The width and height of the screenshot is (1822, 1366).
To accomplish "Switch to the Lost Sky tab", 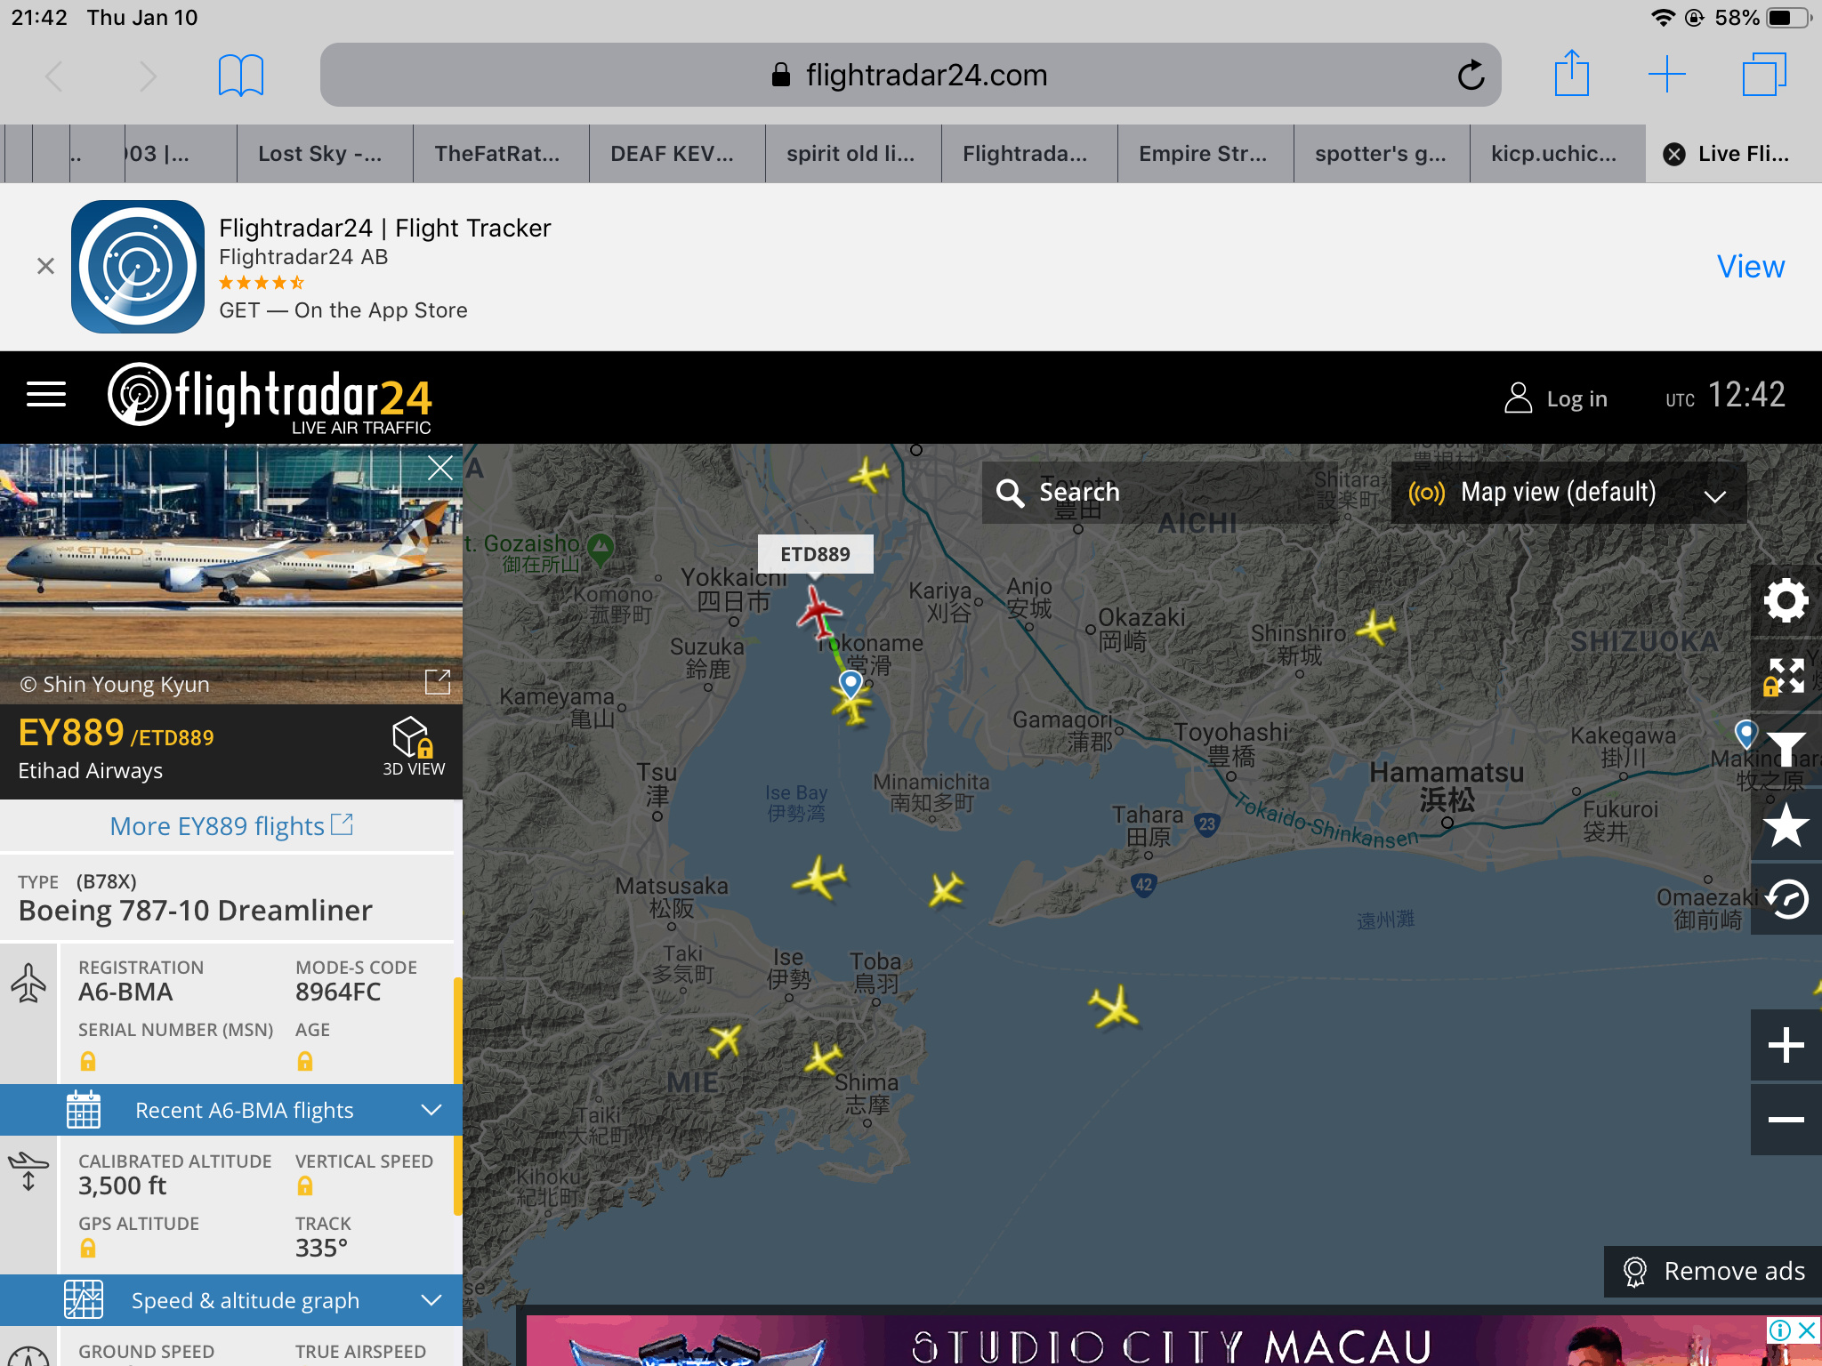I will tap(320, 154).
